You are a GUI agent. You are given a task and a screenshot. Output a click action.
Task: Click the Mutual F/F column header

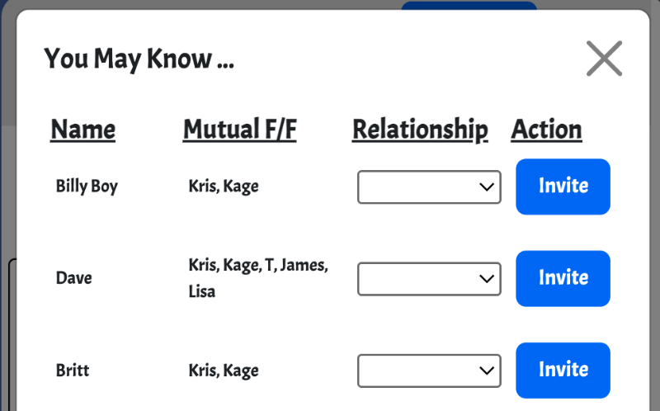[x=239, y=130]
